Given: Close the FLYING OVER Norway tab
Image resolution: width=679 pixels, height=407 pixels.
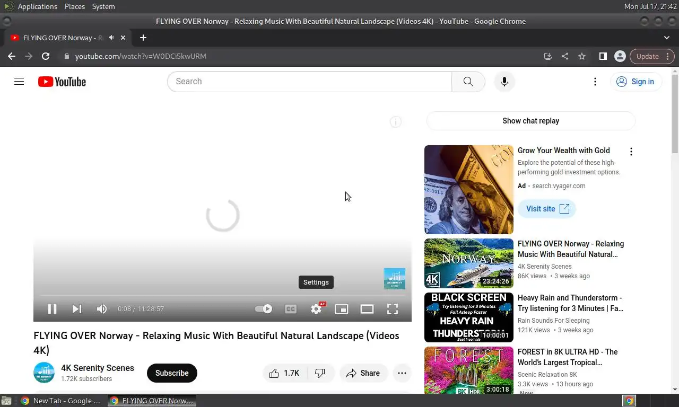Looking at the screenshot, I should [x=123, y=38].
